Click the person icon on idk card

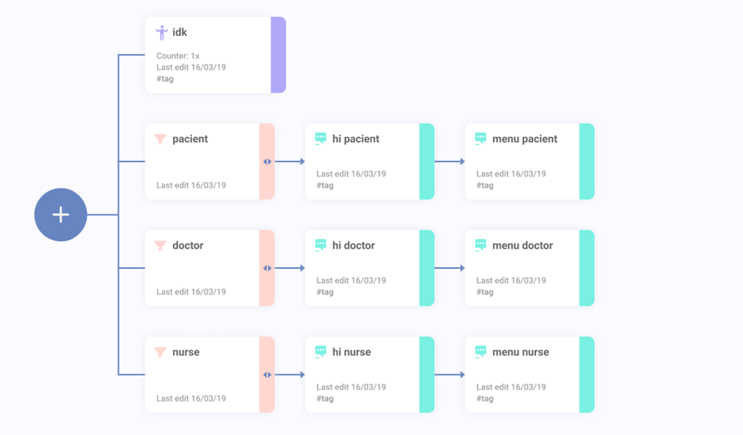pyautogui.click(x=161, y=33)
